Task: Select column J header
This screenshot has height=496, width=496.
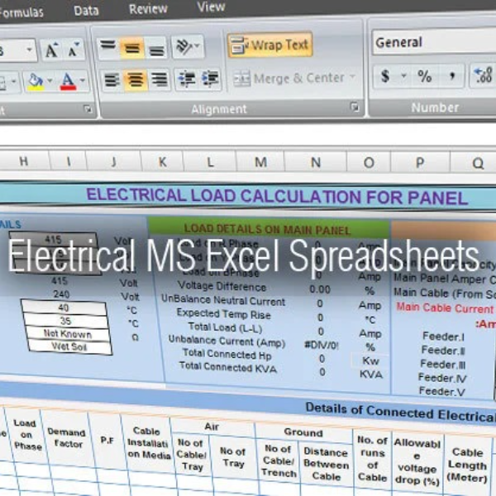Action: 114,162
